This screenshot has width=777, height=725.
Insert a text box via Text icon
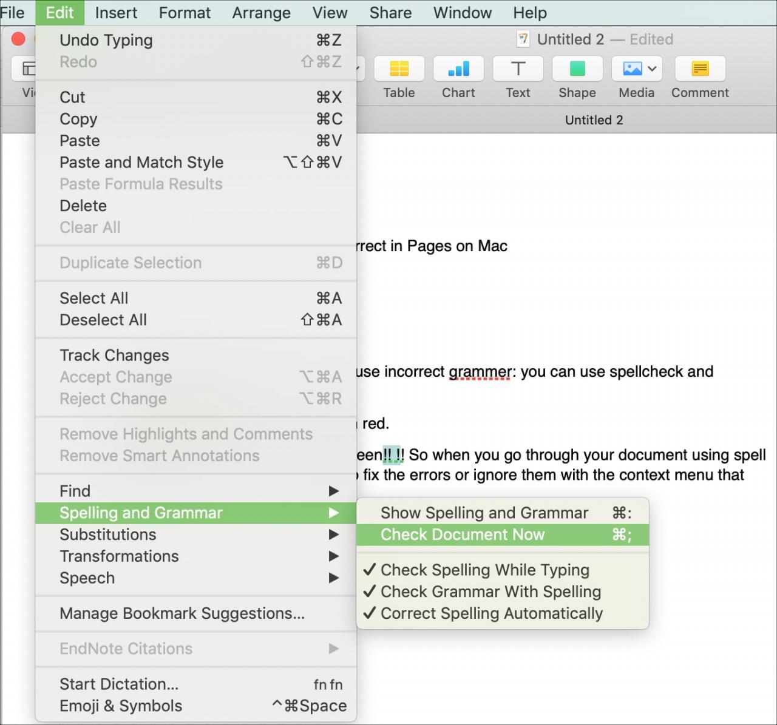(x=518, y=69)
